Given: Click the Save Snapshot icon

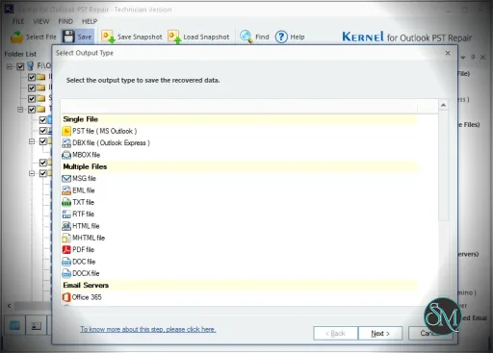Looking at the screenshot, I should (108, 37).
